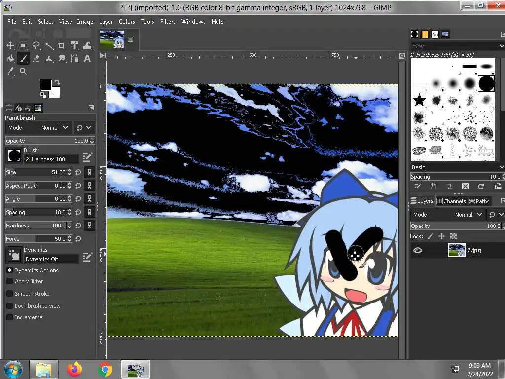Image resolution: width=505 pixels, height=379 pixels.
Task: Select the star brush in Brushes panel
Action: tap(419, 100)
